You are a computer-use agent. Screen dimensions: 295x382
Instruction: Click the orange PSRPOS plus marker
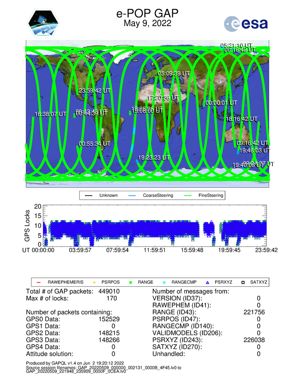(x=94, y=282)
